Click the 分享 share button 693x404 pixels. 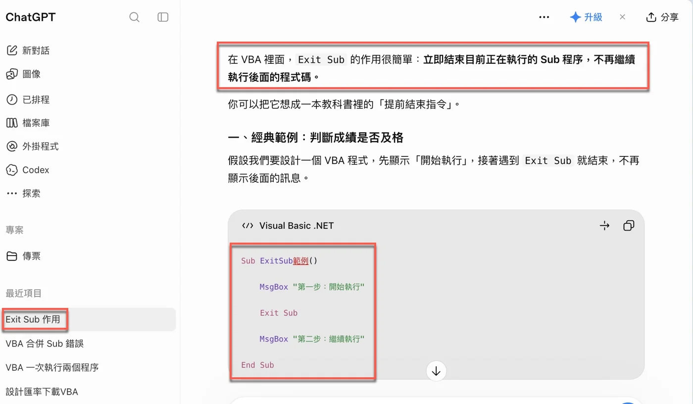(x=662, y=17)
